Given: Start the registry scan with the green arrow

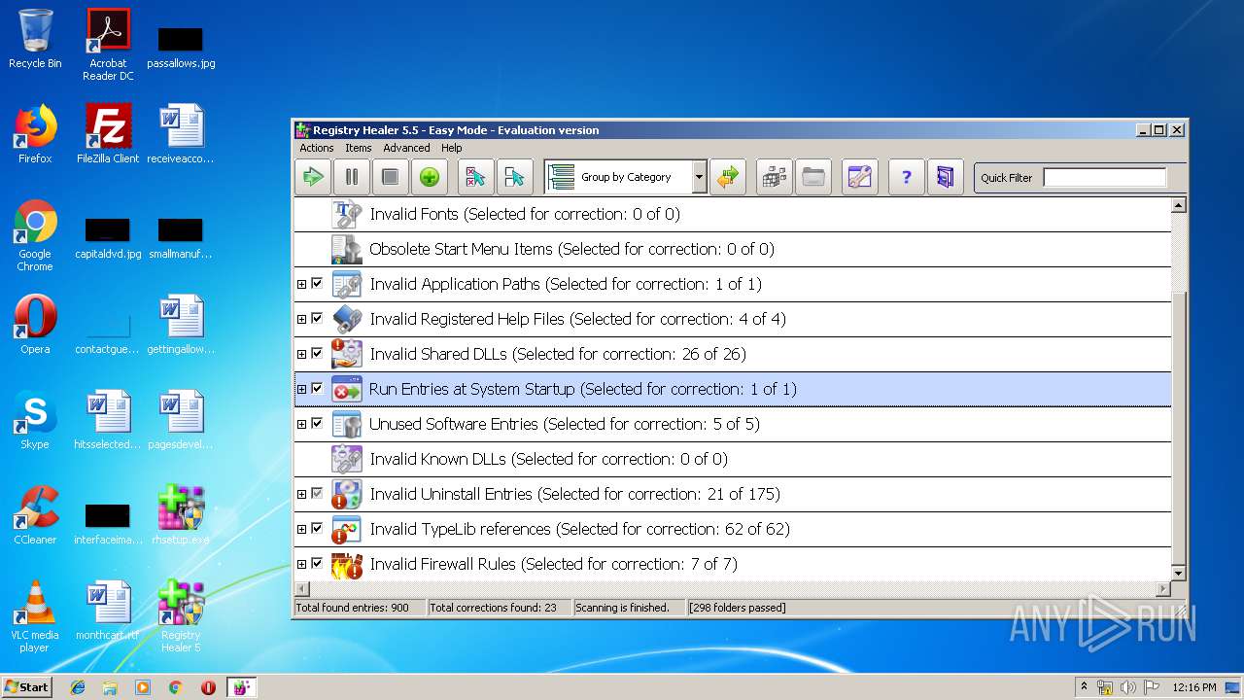Looking at the screenshot, I should (313, 177).
